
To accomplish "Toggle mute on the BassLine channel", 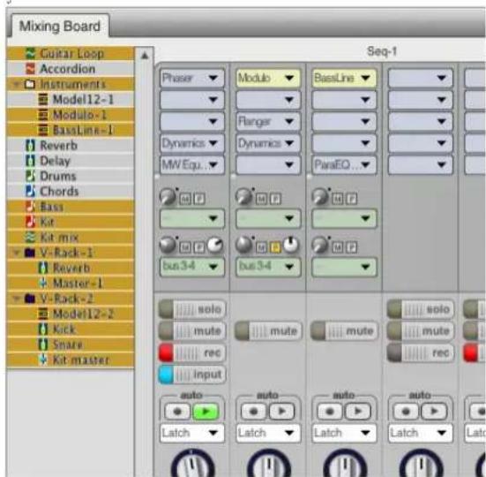I will tap(344, 331).
